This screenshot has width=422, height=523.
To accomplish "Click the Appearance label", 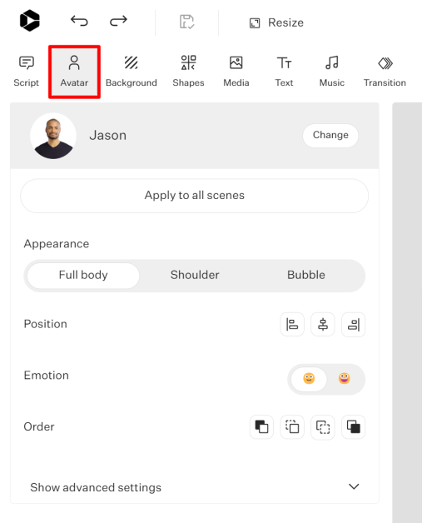I will (57, 244).
